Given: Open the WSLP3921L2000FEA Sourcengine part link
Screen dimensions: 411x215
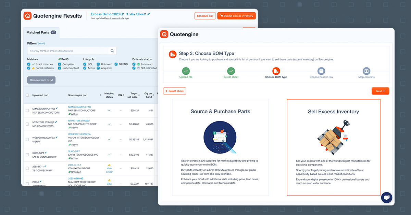Looking at the screenshot, I should click(x=79, y=134).
